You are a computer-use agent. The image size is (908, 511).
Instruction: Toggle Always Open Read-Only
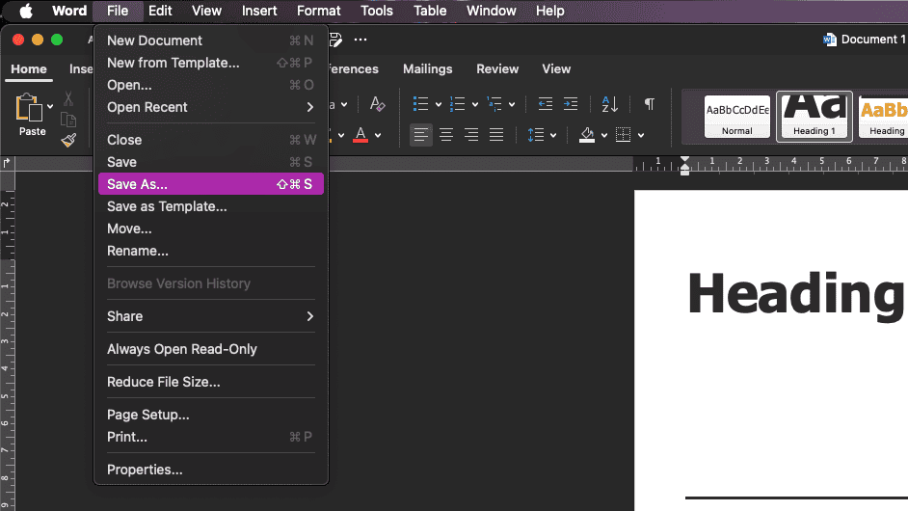(181, 349)
